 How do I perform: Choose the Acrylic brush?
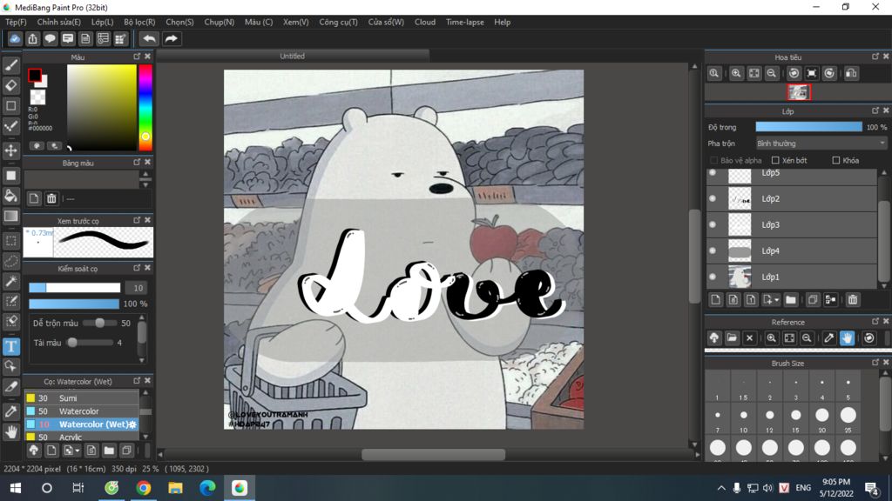point(81,437)
